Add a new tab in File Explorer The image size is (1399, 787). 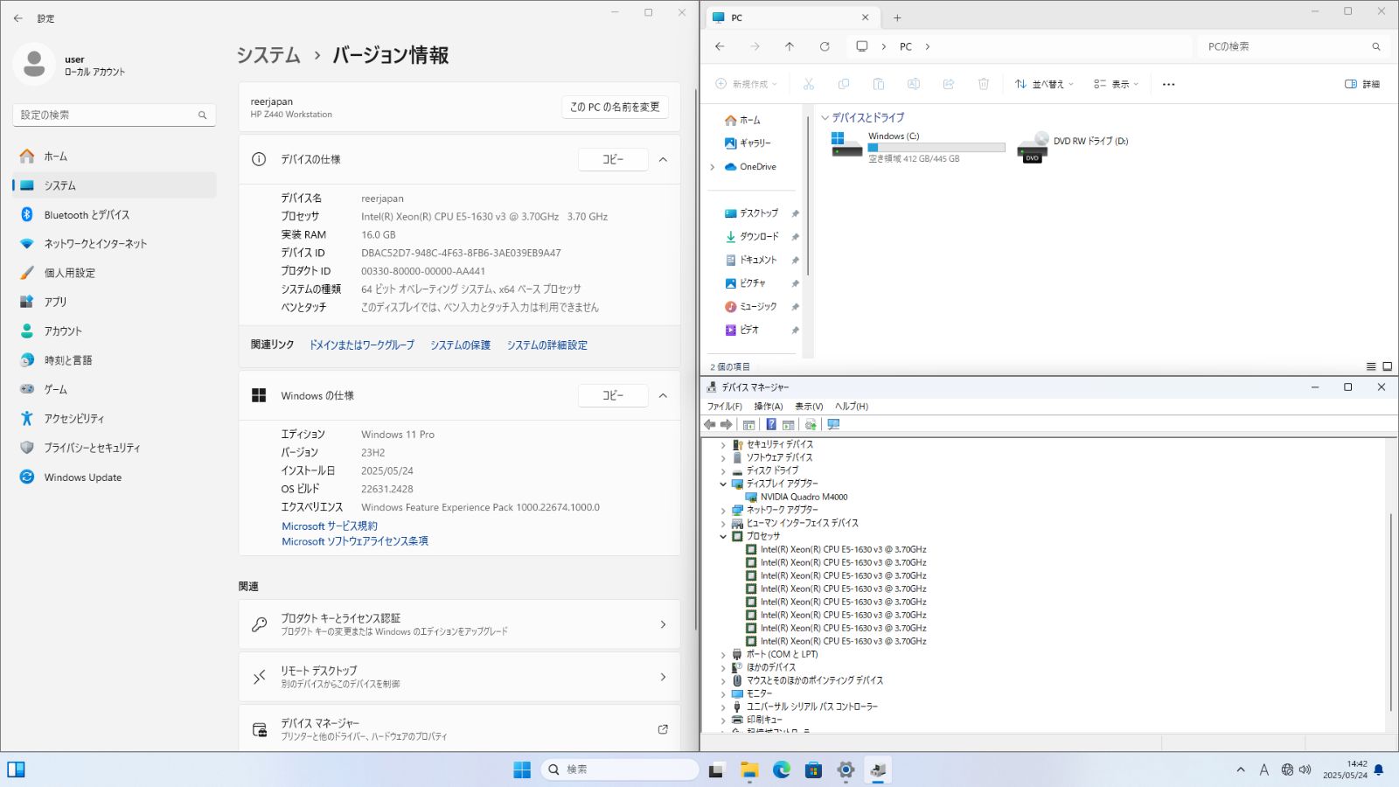[897, 17]
